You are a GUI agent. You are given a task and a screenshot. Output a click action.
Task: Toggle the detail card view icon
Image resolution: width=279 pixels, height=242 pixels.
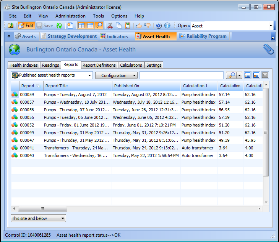click(256, 75)
